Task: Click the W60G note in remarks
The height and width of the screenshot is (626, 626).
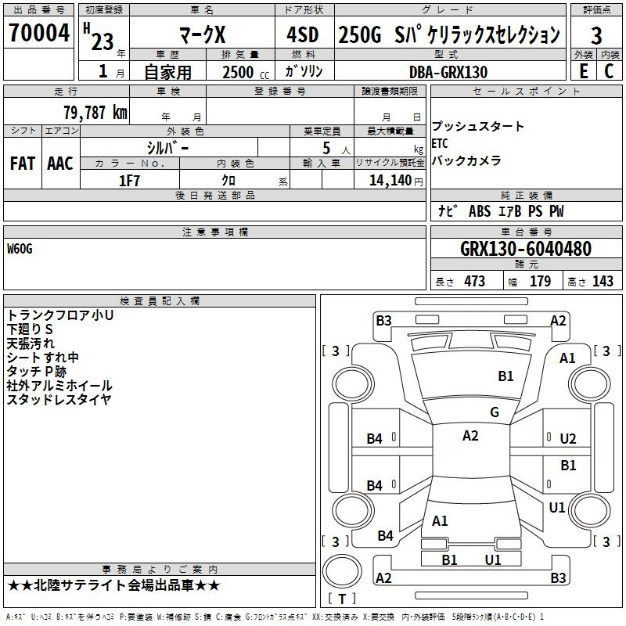Action: (x=20, y=249)
